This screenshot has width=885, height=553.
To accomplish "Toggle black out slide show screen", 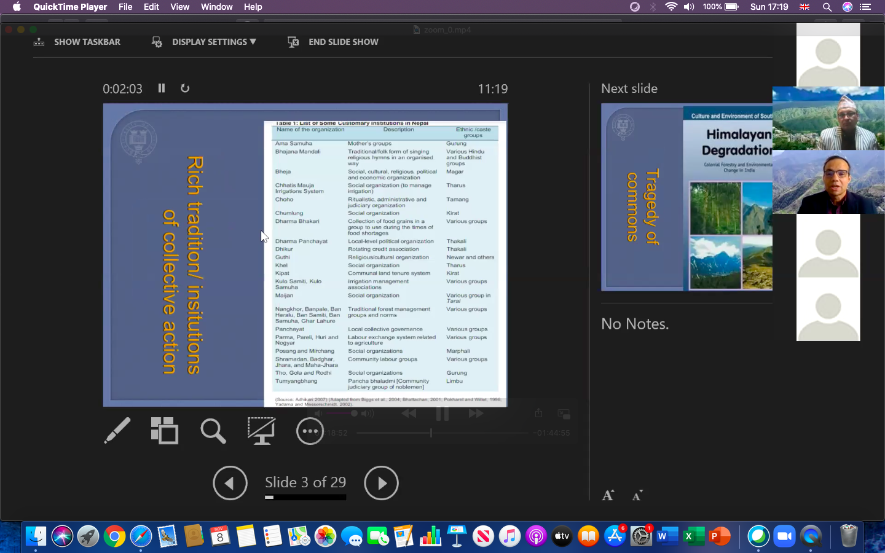I will [261, 431].
